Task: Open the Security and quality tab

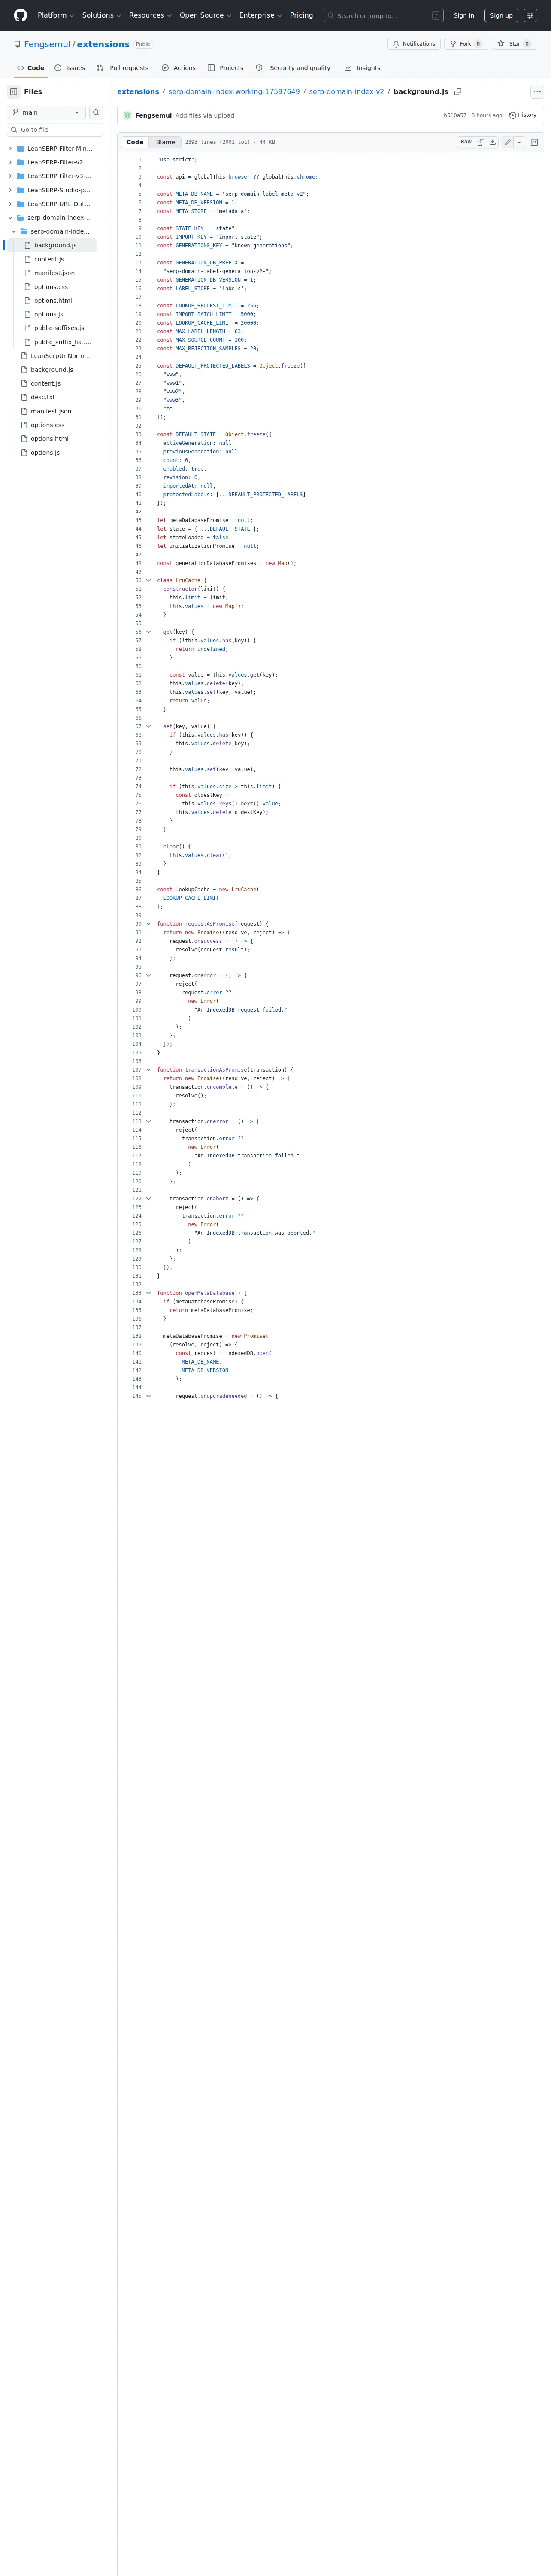Action: tap(293, 68)
